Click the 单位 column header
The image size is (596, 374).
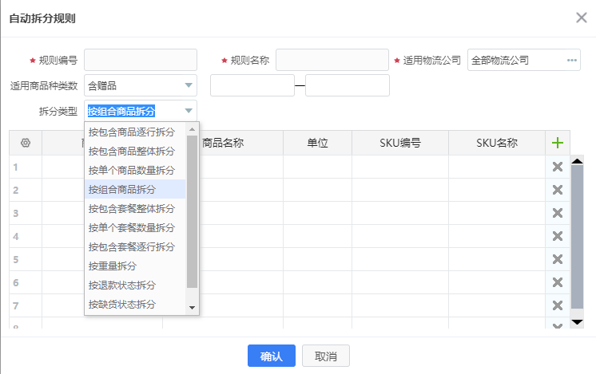(317, 143)
